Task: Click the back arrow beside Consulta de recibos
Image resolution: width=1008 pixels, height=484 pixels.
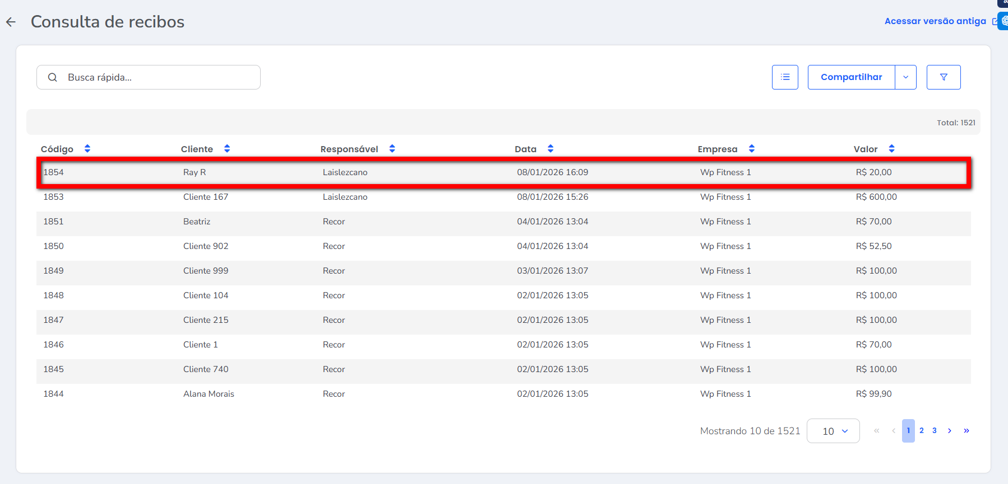Action: pyautogui.click(x=11, y=22)
